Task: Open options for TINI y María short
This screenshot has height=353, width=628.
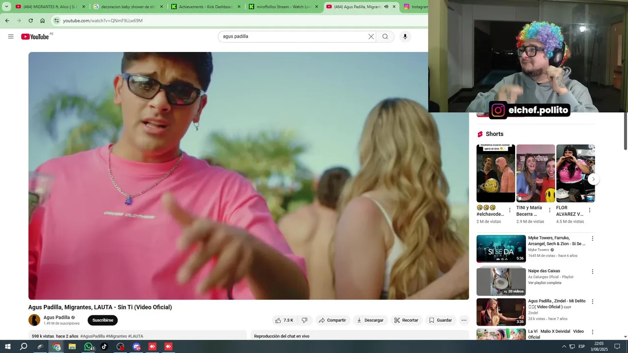Action: tap(549, 210)
